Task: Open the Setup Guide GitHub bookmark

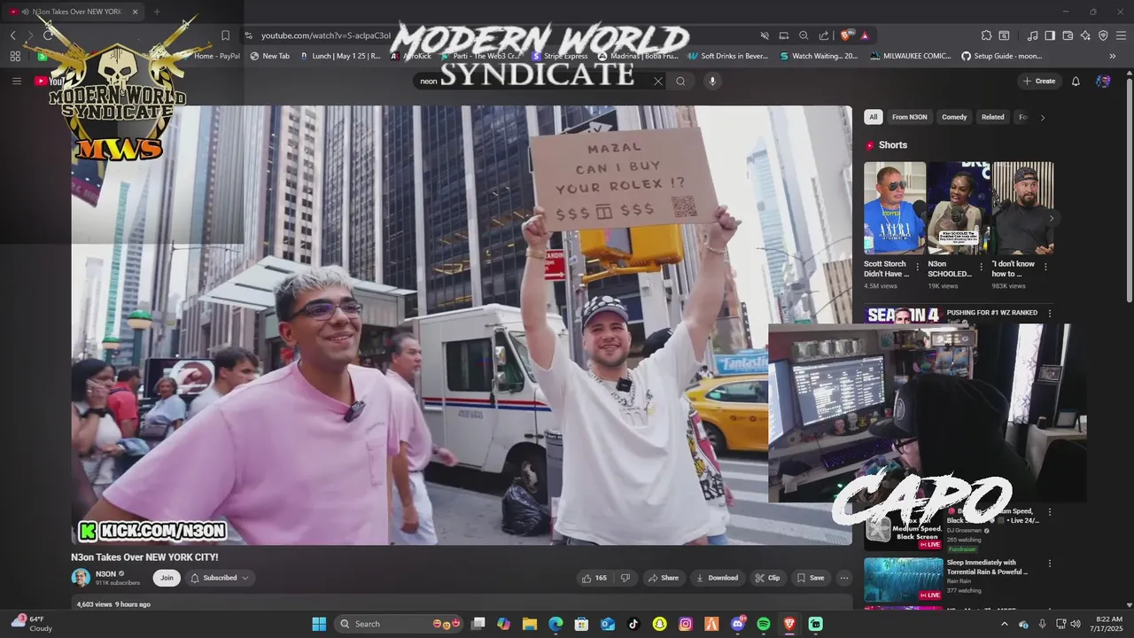Action: click(1001, 56)
